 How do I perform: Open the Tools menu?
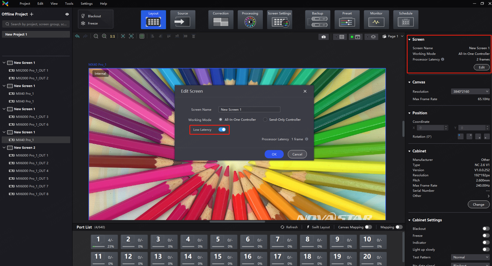[x=69, y=4]
